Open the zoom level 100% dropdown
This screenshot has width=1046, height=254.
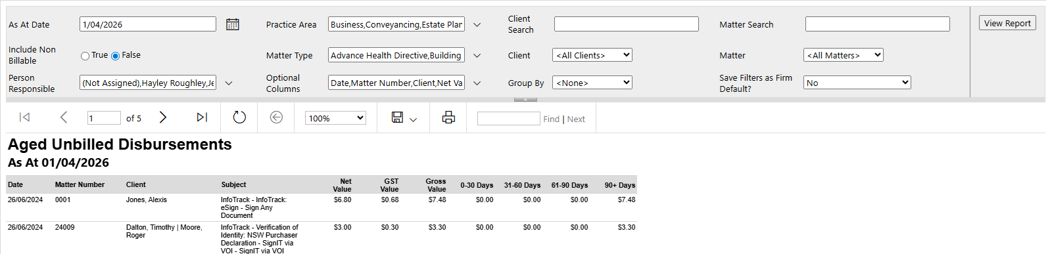(335, 118)
